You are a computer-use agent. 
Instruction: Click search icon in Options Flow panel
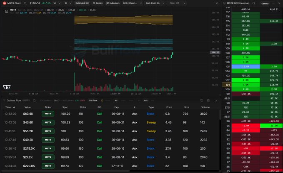point(34,101)
